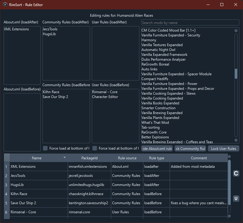Click the U user rules icon
Screen dimensions: 243x223
(x=236, y=198)
